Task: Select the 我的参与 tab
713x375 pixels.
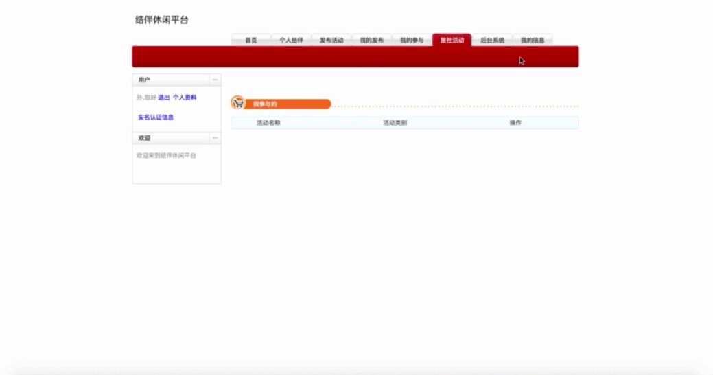Action: pos(412,40)
